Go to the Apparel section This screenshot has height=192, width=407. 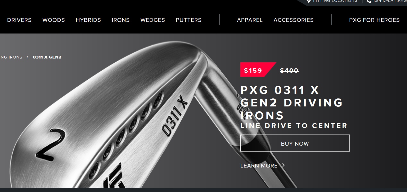250,20
